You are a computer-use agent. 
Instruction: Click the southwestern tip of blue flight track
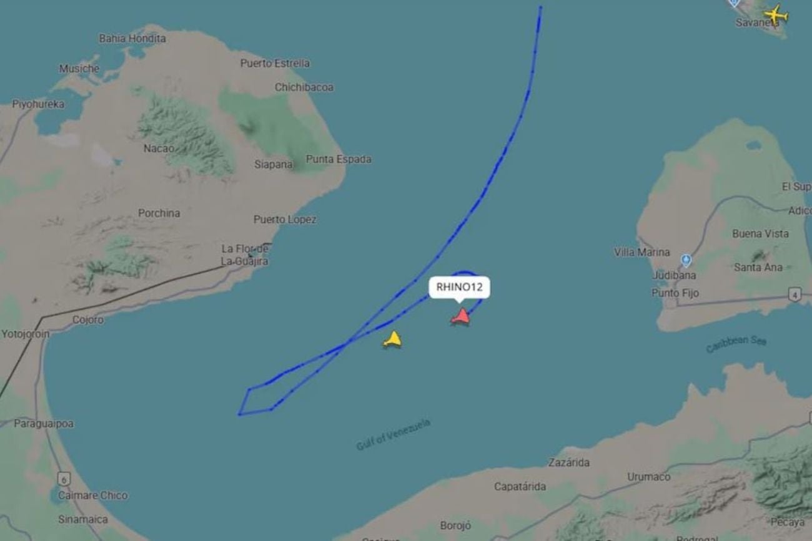pos(239,414)
